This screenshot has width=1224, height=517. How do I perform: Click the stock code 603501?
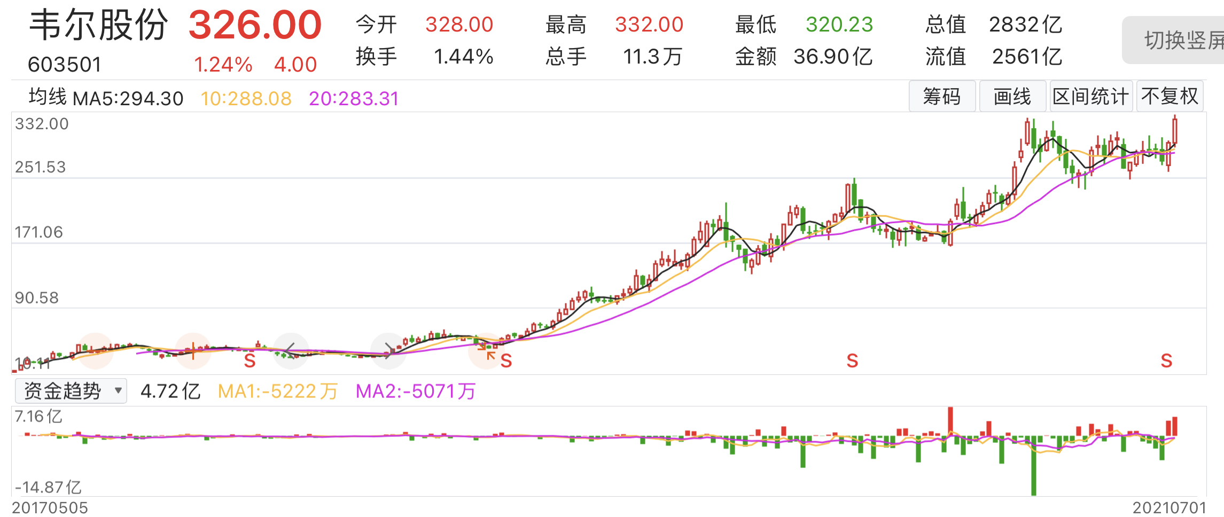coord(65,65)
